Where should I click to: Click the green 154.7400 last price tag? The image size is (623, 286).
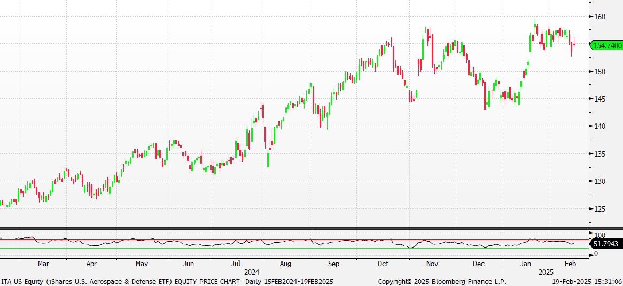607,46
